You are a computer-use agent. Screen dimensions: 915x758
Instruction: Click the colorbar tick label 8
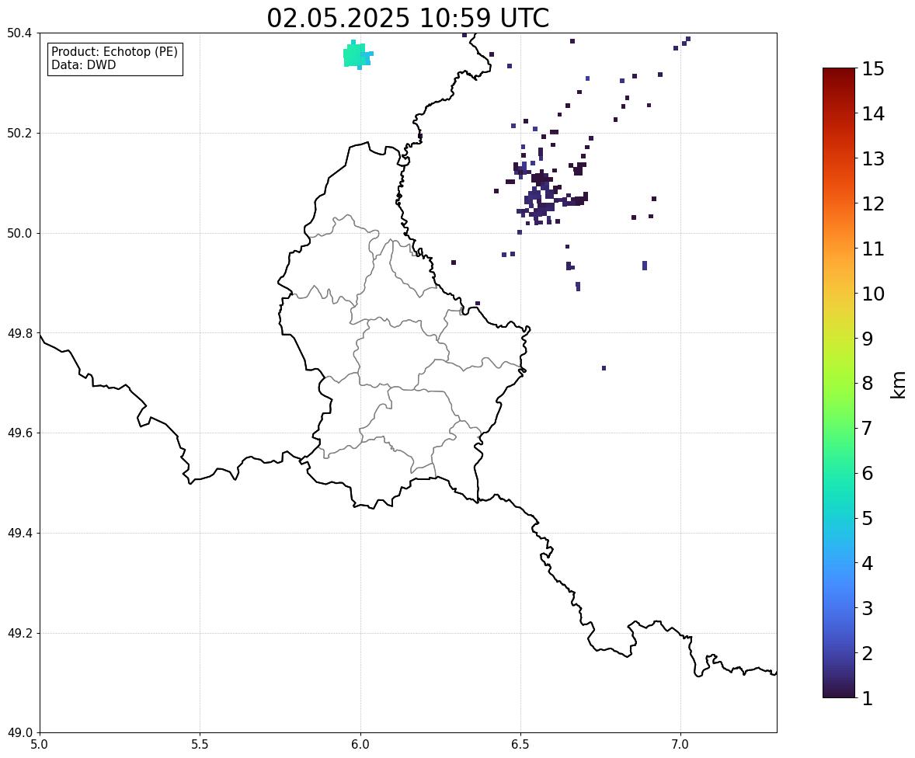click(868, 384)
